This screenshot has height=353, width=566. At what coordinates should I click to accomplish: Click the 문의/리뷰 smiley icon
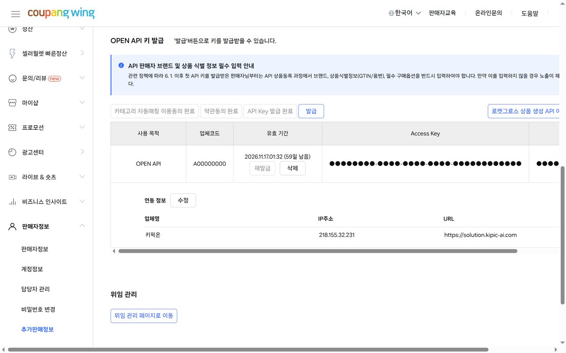[12, 79]
